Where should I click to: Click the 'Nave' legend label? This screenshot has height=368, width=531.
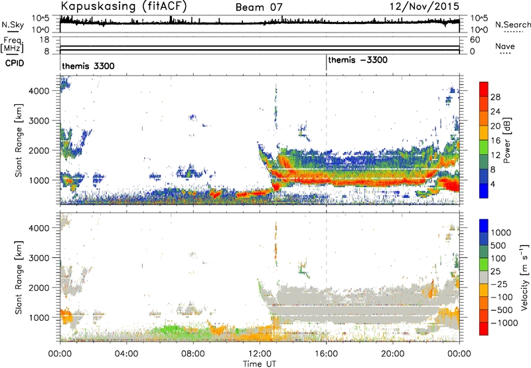coord(504,46)
